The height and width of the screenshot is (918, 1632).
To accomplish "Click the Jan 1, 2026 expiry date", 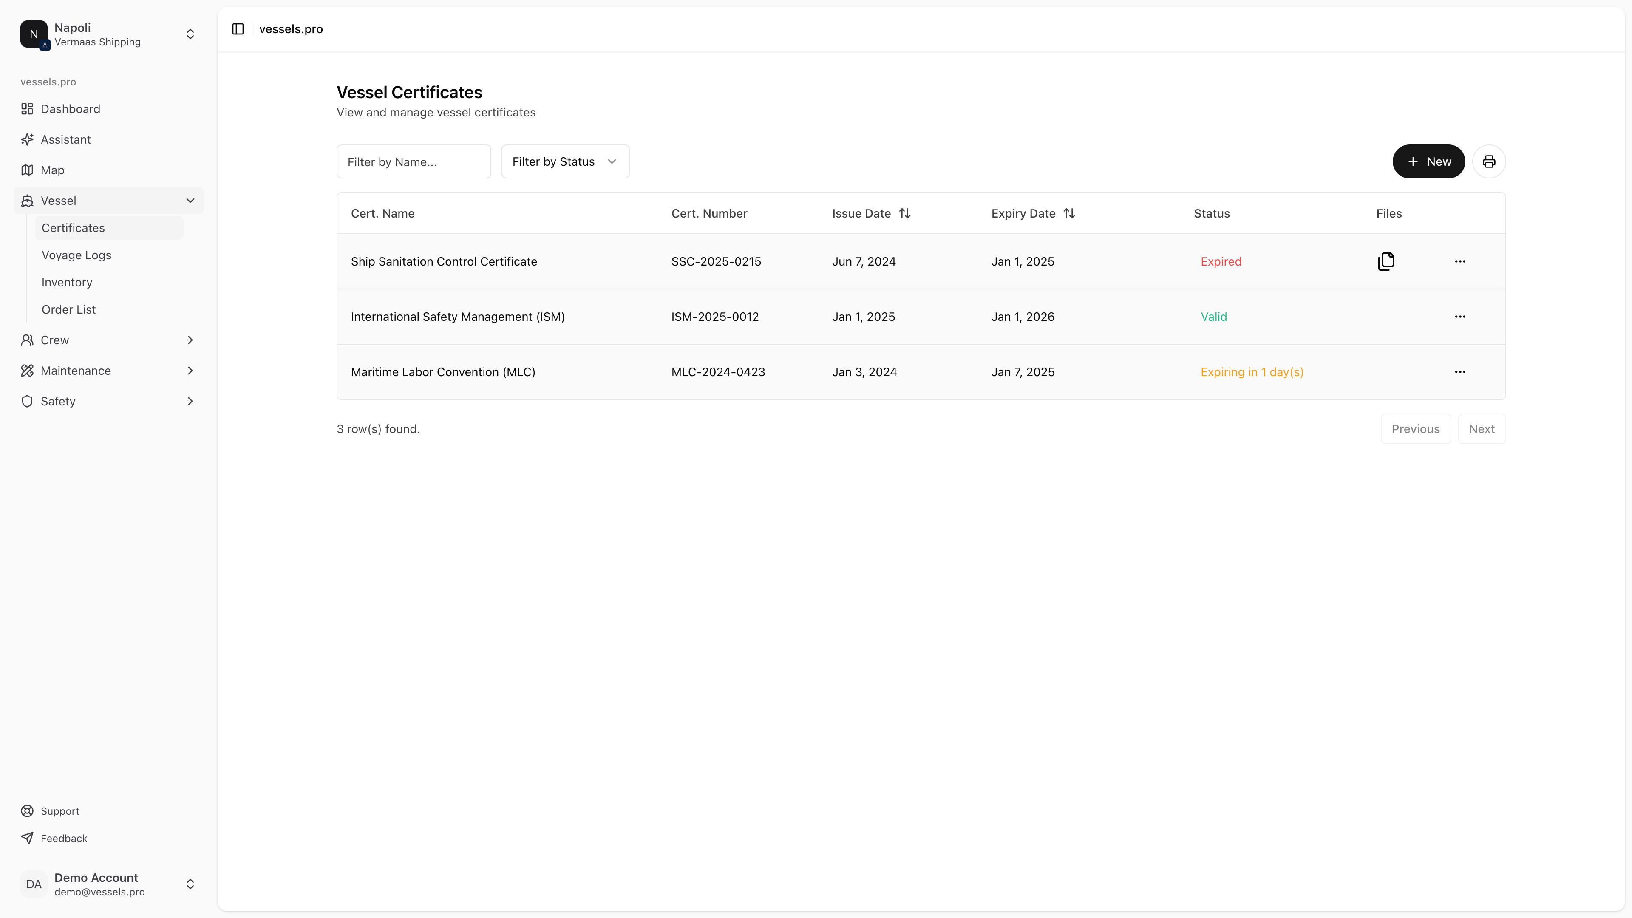I will tap(1023, 317).
